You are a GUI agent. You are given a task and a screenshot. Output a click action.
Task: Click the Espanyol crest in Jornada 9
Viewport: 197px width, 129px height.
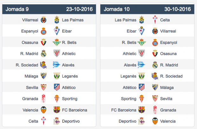point(44,31)
